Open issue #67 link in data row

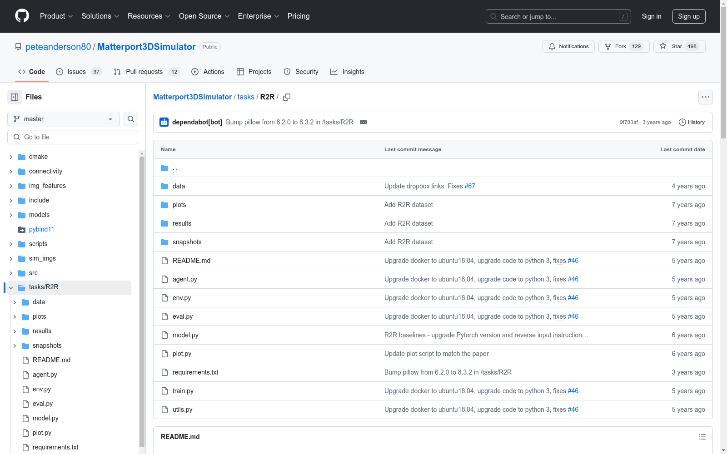tap(470, 186)
